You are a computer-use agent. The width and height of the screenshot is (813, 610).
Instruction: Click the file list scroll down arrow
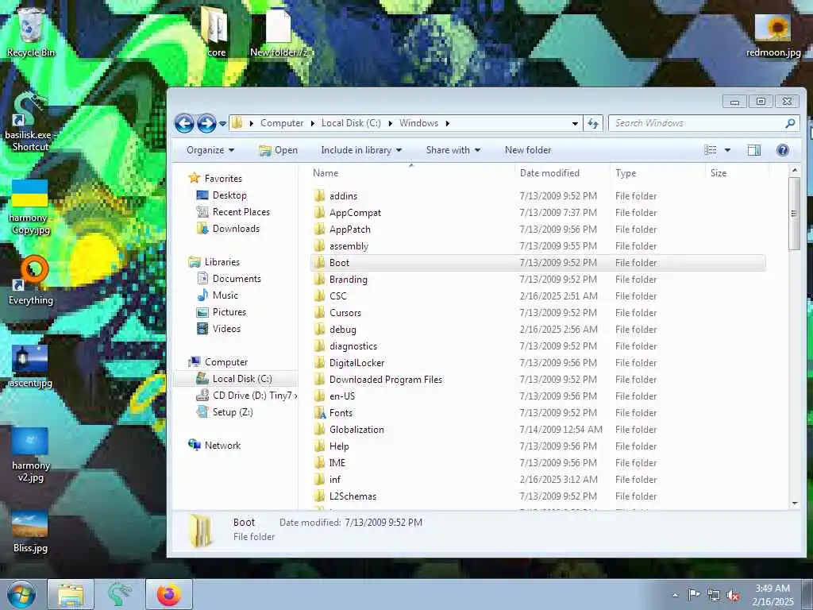point(794,503)
